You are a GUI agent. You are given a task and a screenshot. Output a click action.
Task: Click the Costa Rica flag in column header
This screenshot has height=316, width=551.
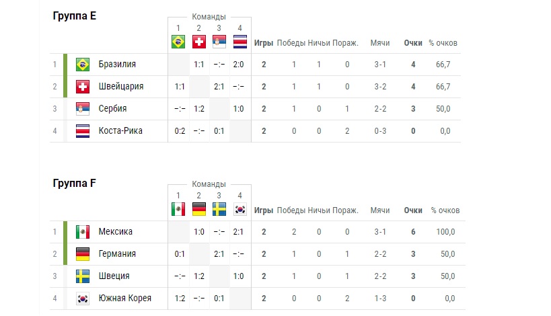pyautogui.click(x=240, y=42)
